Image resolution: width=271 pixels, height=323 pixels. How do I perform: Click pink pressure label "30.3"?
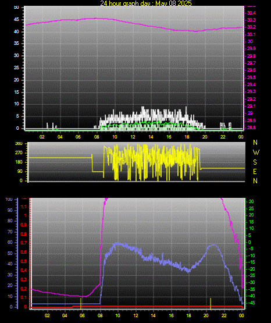coord(251,20)
